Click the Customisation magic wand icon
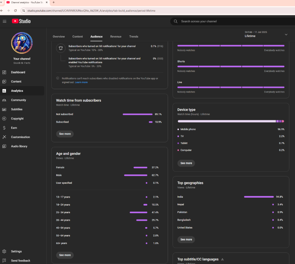 [4, 137]
